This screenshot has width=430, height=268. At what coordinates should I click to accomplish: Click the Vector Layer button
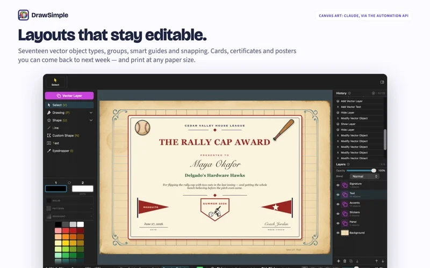coord(69,96)
